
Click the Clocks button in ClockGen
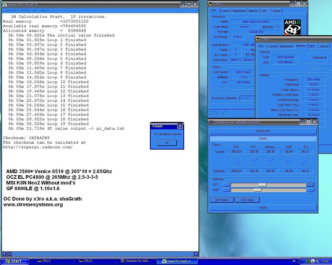(x=263, y=138)
